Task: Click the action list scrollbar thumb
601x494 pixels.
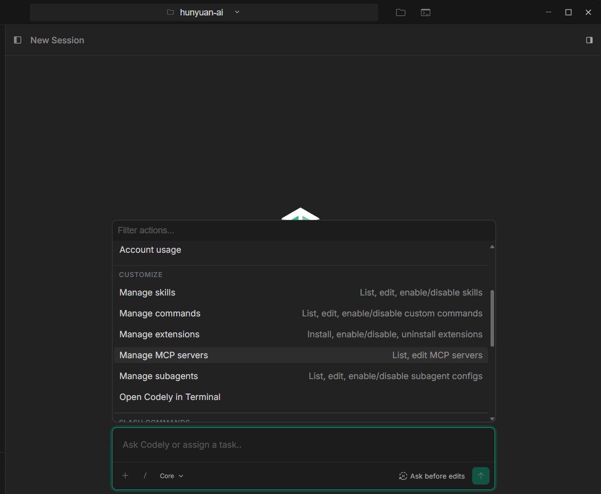Action: tap(492, 318)
